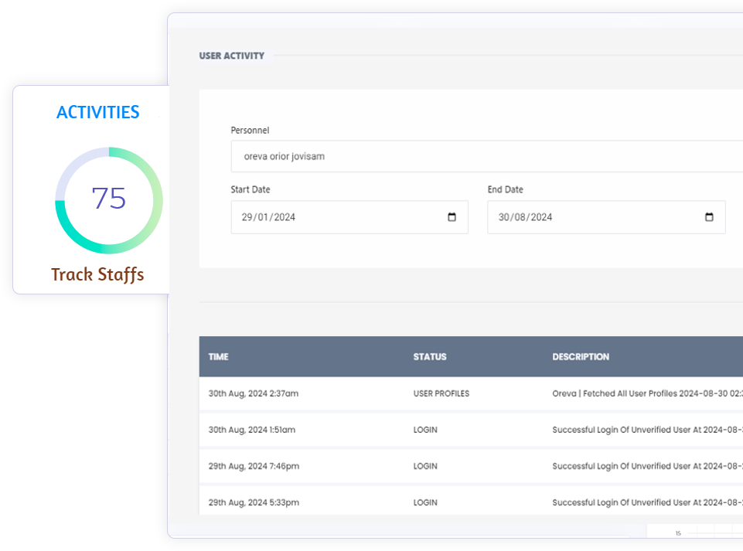Click the ACTIVITIES card heading
The width and height of the screenshot is (743, 551).
(98, 112)
